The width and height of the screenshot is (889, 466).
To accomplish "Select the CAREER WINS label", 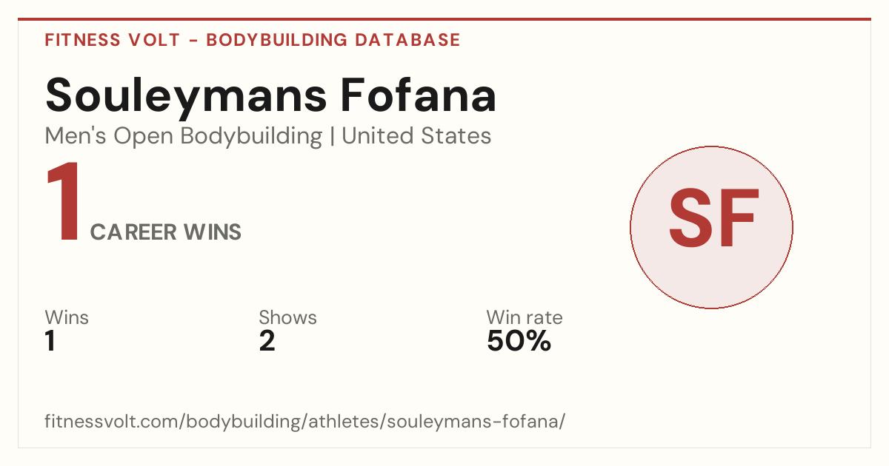I will tap(165, 232).
